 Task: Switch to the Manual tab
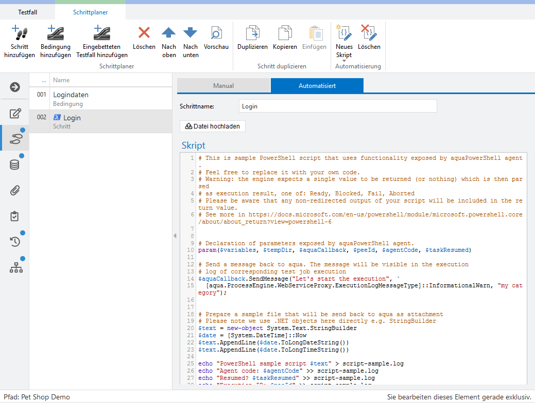pyautogui.click(x=223, y=86)
